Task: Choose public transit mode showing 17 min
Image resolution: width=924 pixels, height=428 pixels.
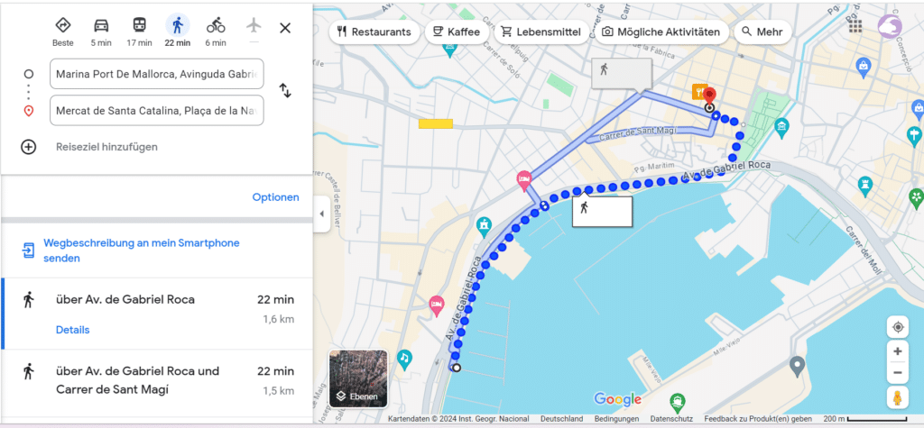Action: pos(140,25)
